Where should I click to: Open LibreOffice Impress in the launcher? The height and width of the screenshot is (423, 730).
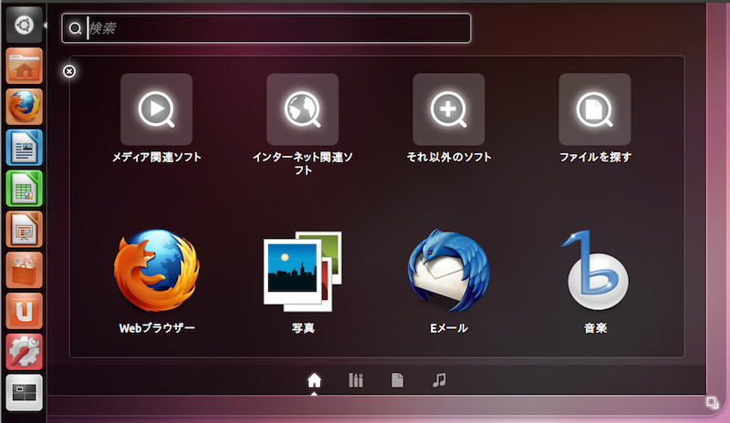pos(25,230)
